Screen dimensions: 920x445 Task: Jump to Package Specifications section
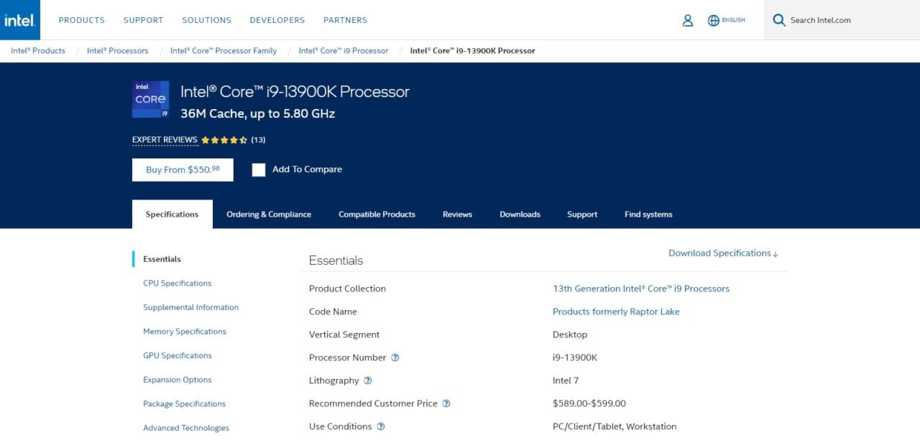tap(184, 404)
